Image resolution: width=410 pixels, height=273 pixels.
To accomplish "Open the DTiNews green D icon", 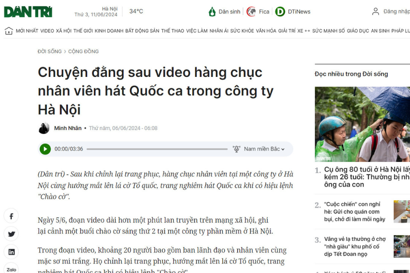I will (280, 12).
